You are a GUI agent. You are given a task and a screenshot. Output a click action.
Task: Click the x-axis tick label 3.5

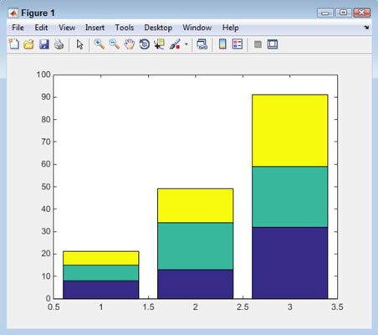[x=337, y=307]
